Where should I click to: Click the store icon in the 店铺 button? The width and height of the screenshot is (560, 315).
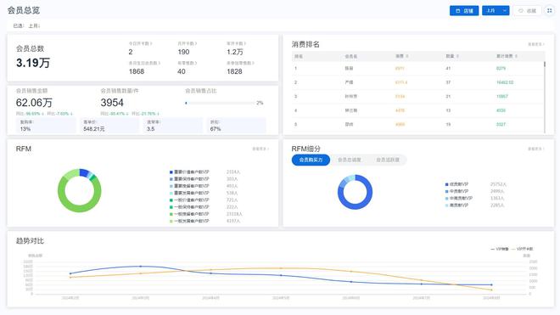(458, 11)
